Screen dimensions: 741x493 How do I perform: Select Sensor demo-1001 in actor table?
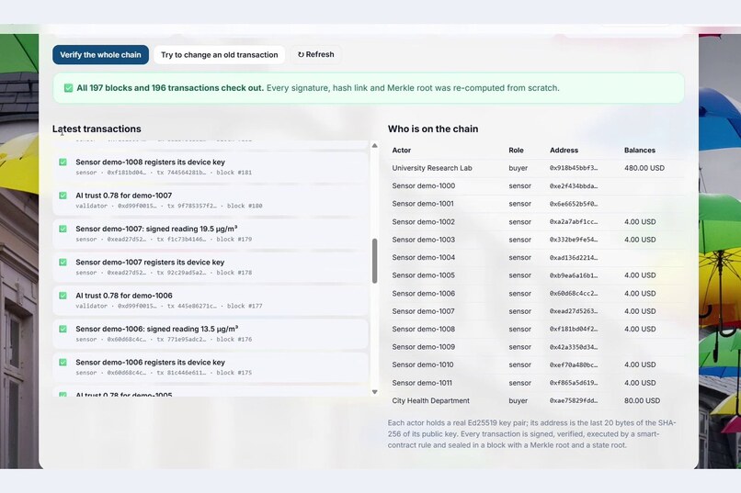536,204
